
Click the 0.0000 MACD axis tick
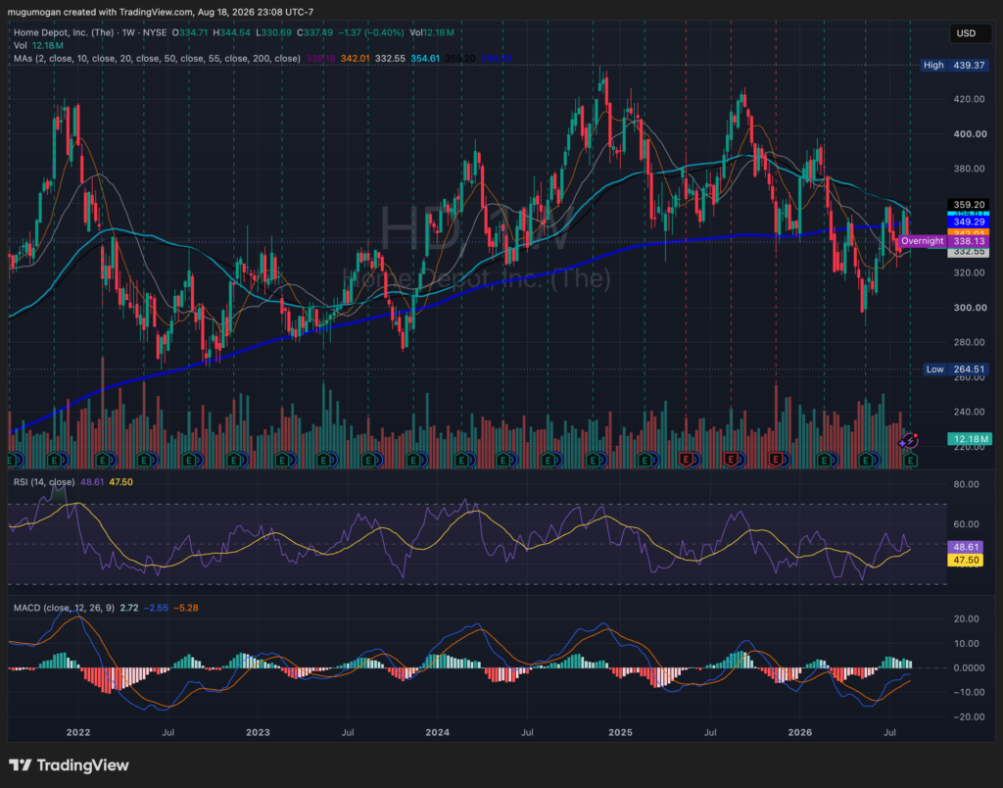click(969, 667)
